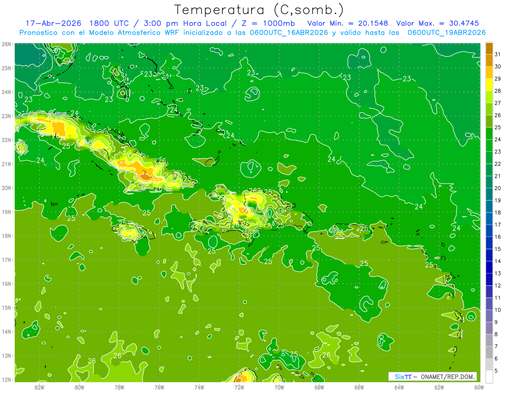The image size is (509, 393).
Task: Choose the purple swatch between 9 and 10
Action: coord(489,316)
